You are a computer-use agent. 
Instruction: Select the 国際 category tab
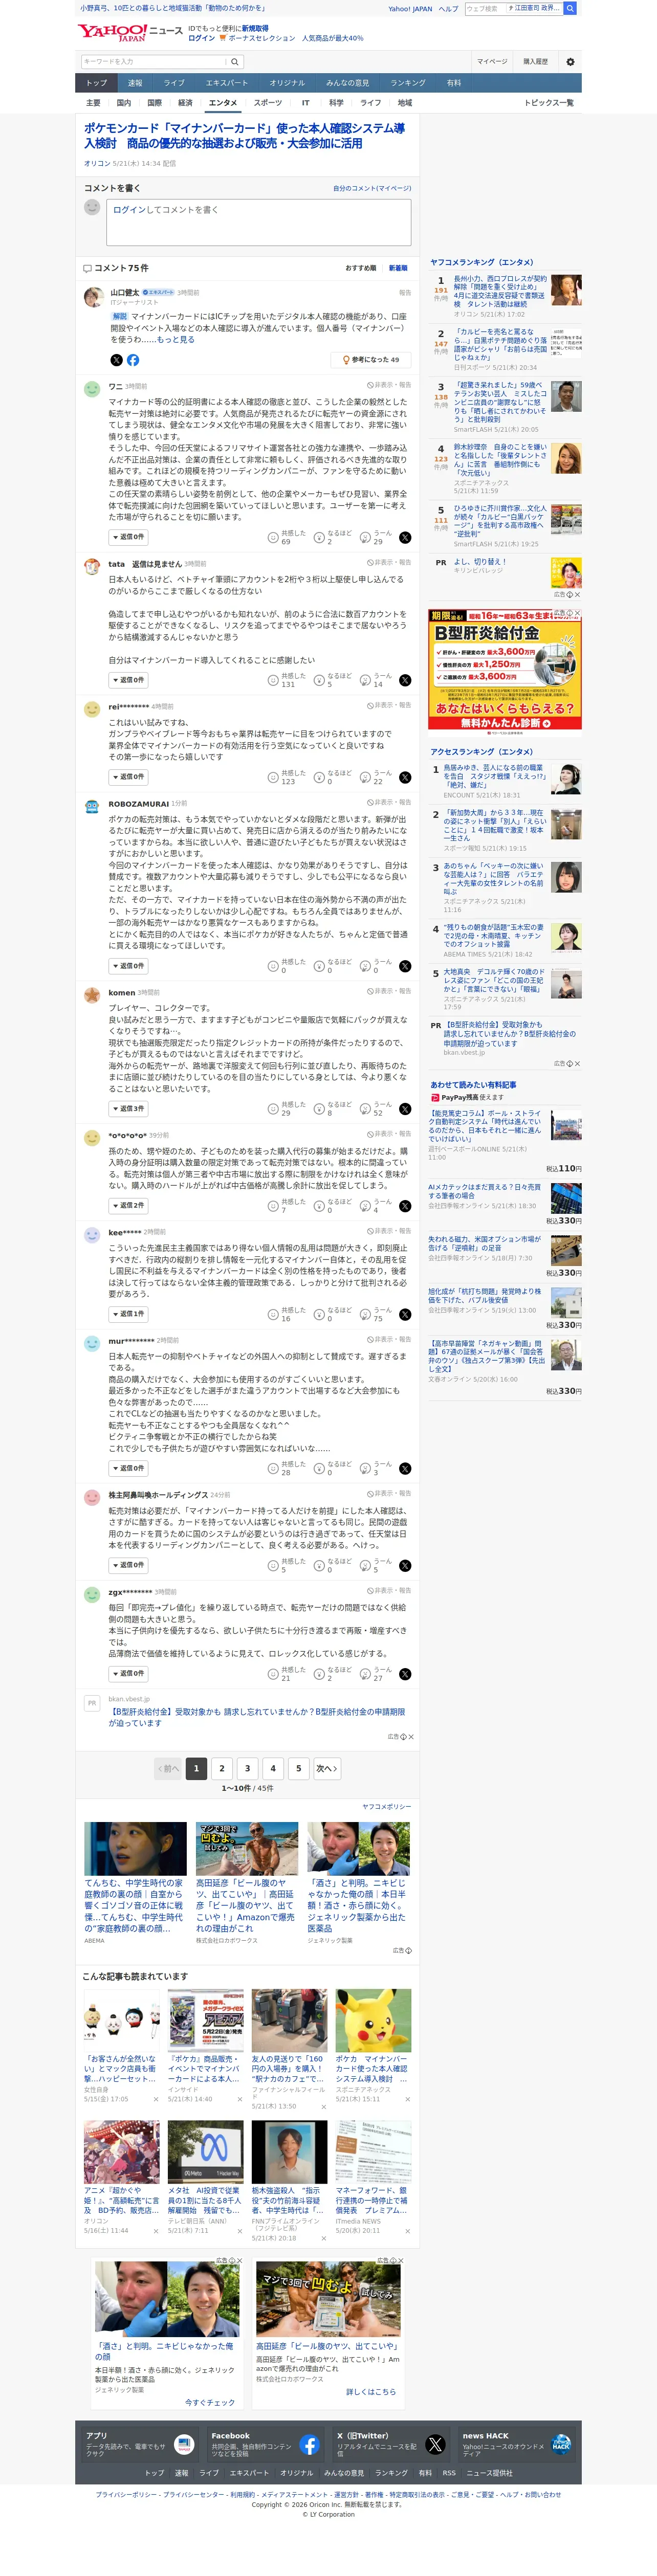(154, 103)
